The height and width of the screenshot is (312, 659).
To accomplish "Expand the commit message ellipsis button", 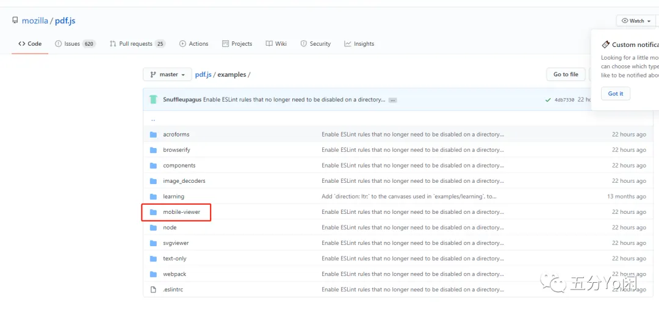I will point(393,100).
